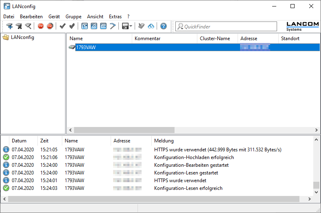The height and width of the screenshot is (213, 321).
Task: Click the search for devices icon
Action: pos(28,26)
